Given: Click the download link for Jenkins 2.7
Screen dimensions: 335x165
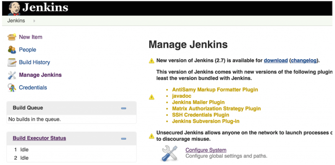Looking at the screenshot, I should pyautogui.click(x=276, y=60).
